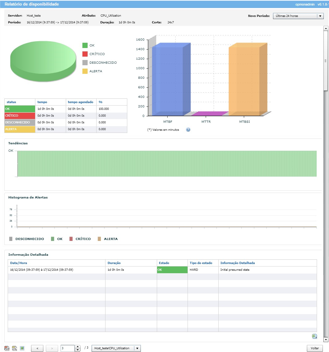Viewport: 329px width, 352px height.
Task: Select the Estado column header
Action: pyautogui.click(x=164, y=263)
